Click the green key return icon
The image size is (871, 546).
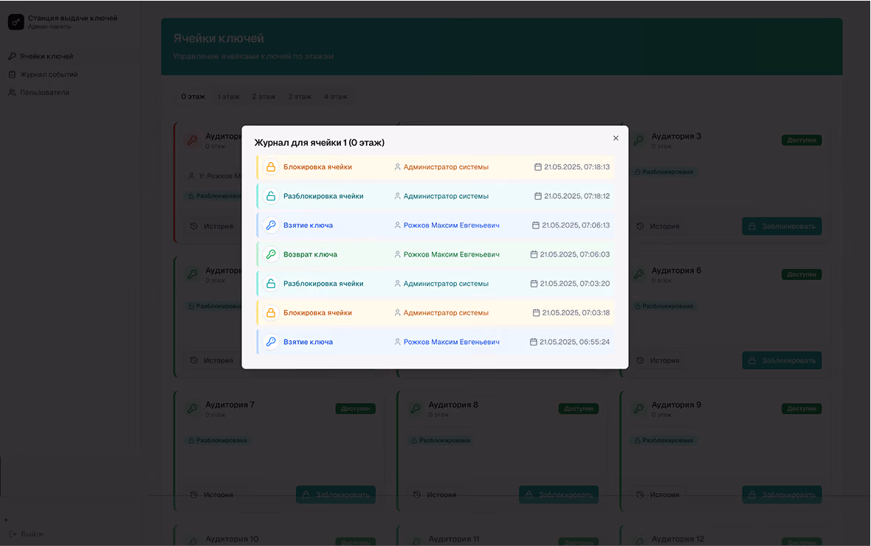point(270,254)
